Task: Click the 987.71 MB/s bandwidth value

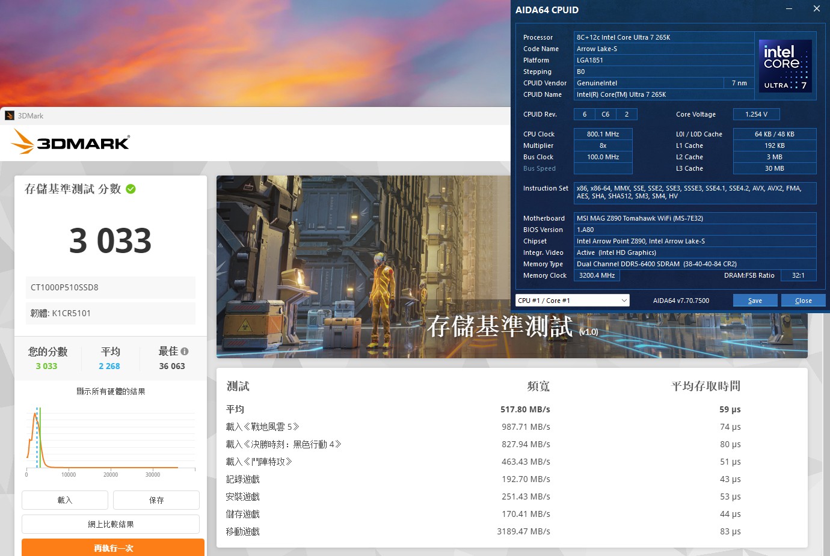Action: [526, 427]
